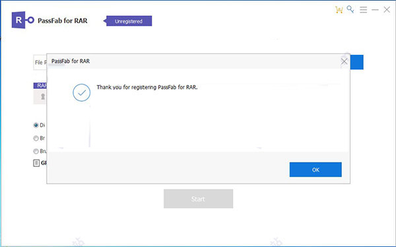Click the key register icon
Image resolution: width=396 pixels, height=247 pixels.
350,9
